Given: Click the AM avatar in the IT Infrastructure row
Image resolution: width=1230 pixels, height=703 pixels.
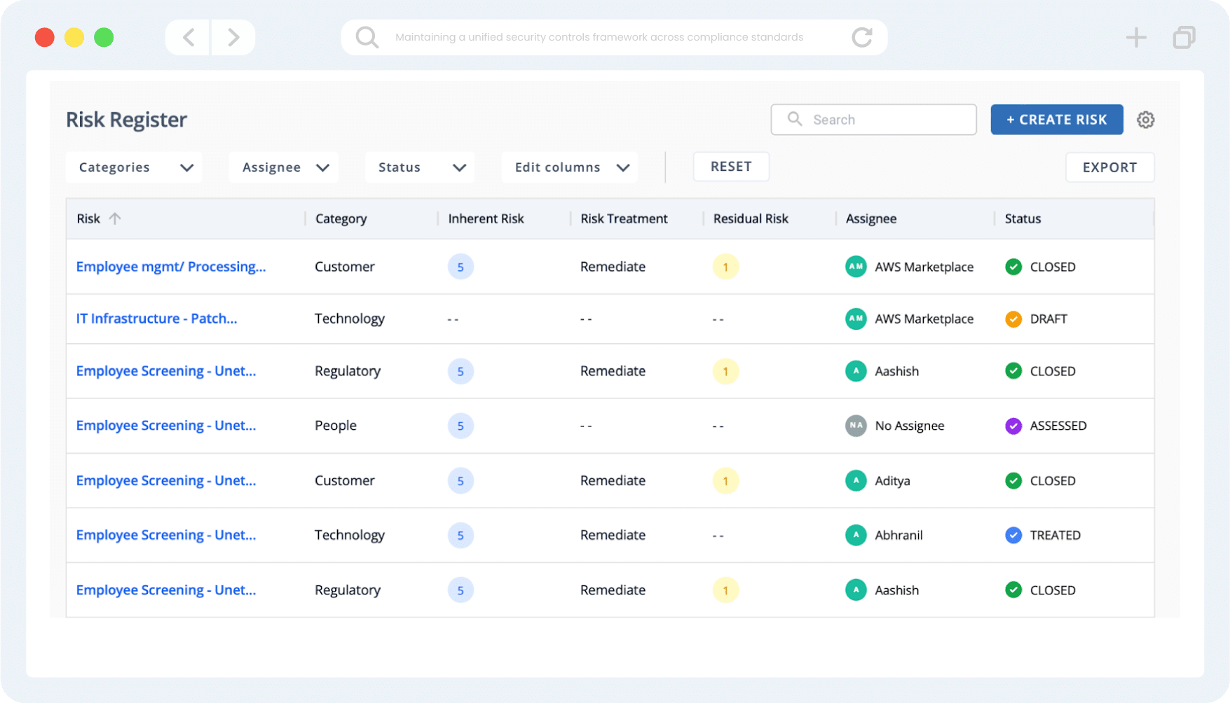Looking at the screenshot, I should [x=856, y=319].
